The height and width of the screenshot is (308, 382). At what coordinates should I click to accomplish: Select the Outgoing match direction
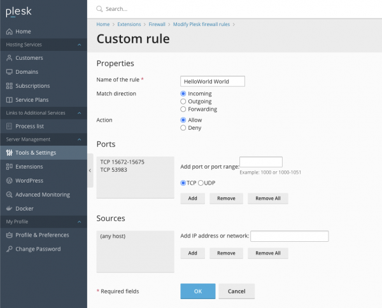[x=183, y=101]
